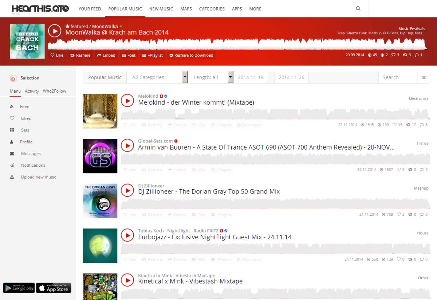437x300 pixels.
Task: Open the Google Play app badge
Action: (19, 288)
